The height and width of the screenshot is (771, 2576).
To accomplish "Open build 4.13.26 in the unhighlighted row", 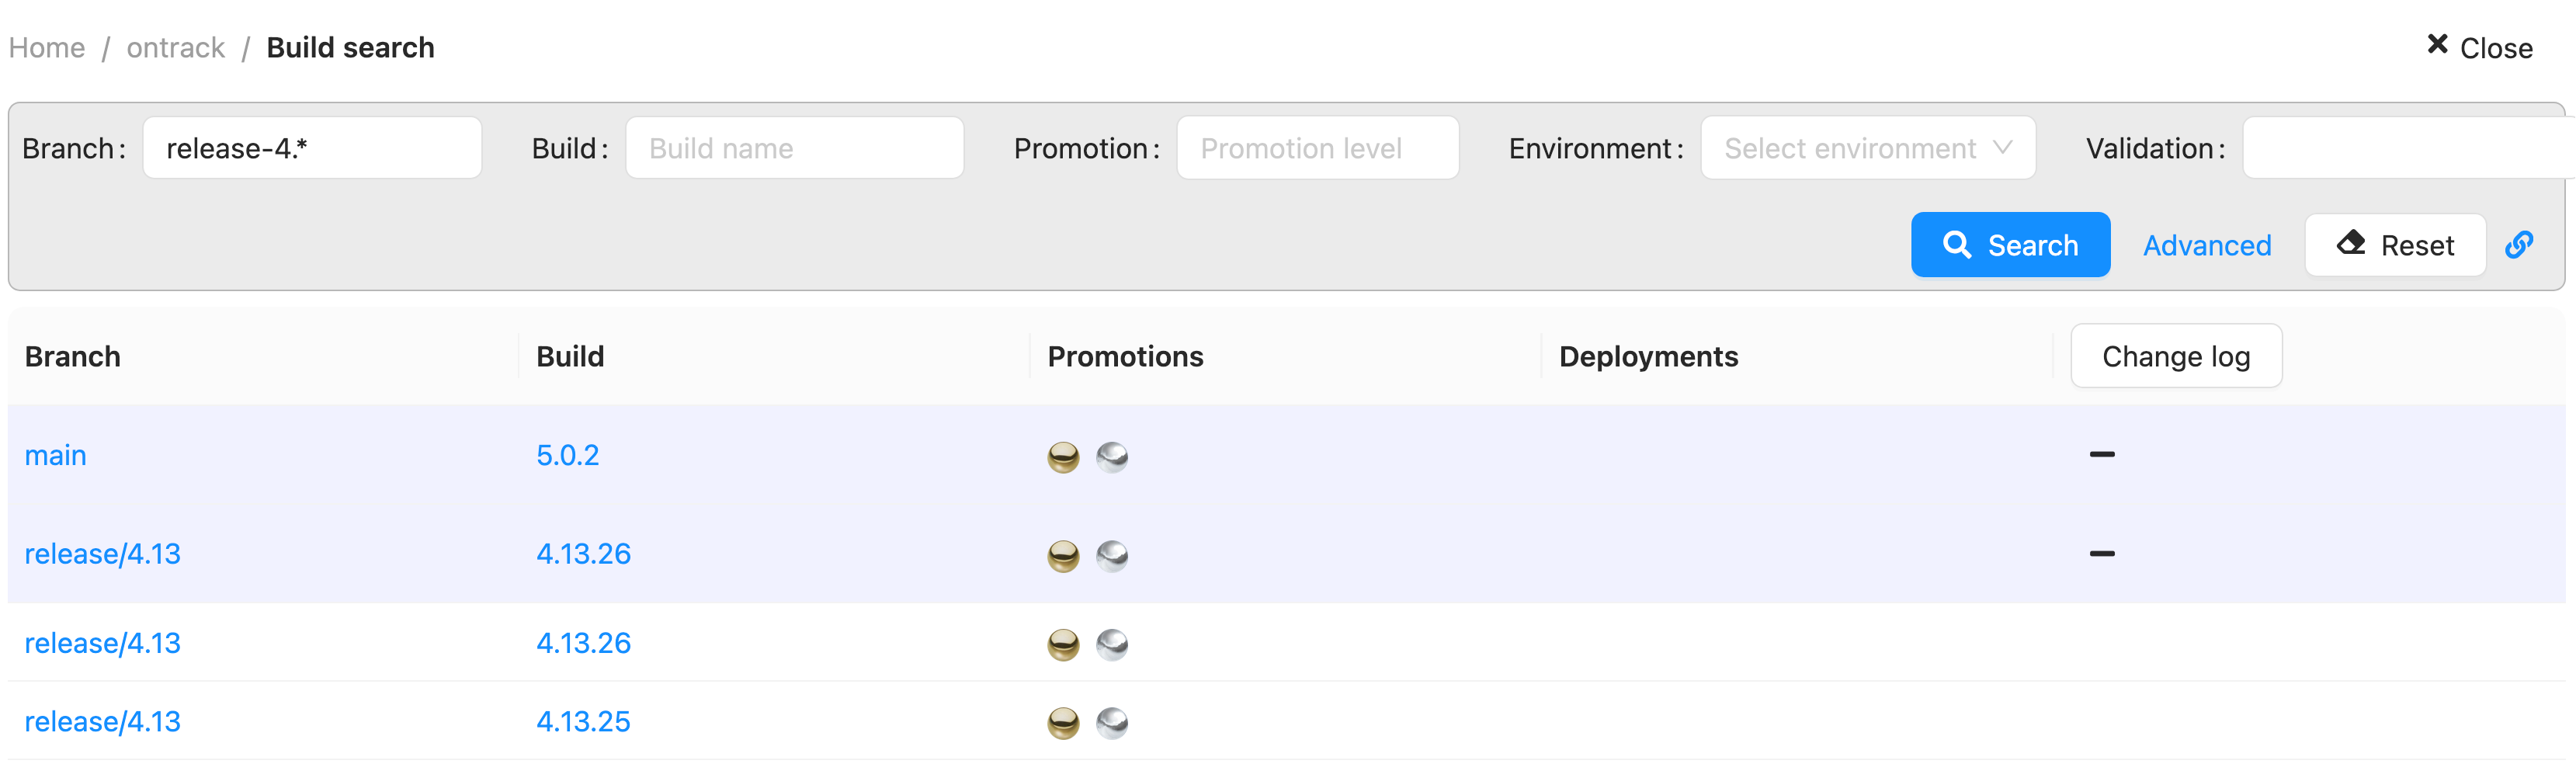I will coord(583,643).
